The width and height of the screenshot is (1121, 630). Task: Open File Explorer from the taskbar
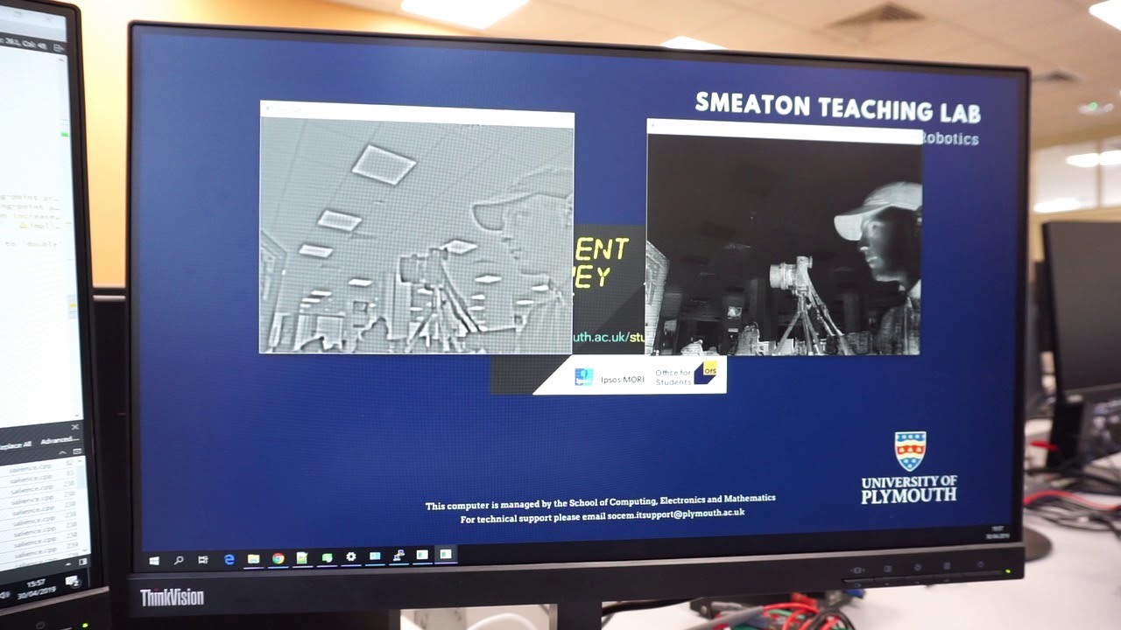click(x=253, y=558)
